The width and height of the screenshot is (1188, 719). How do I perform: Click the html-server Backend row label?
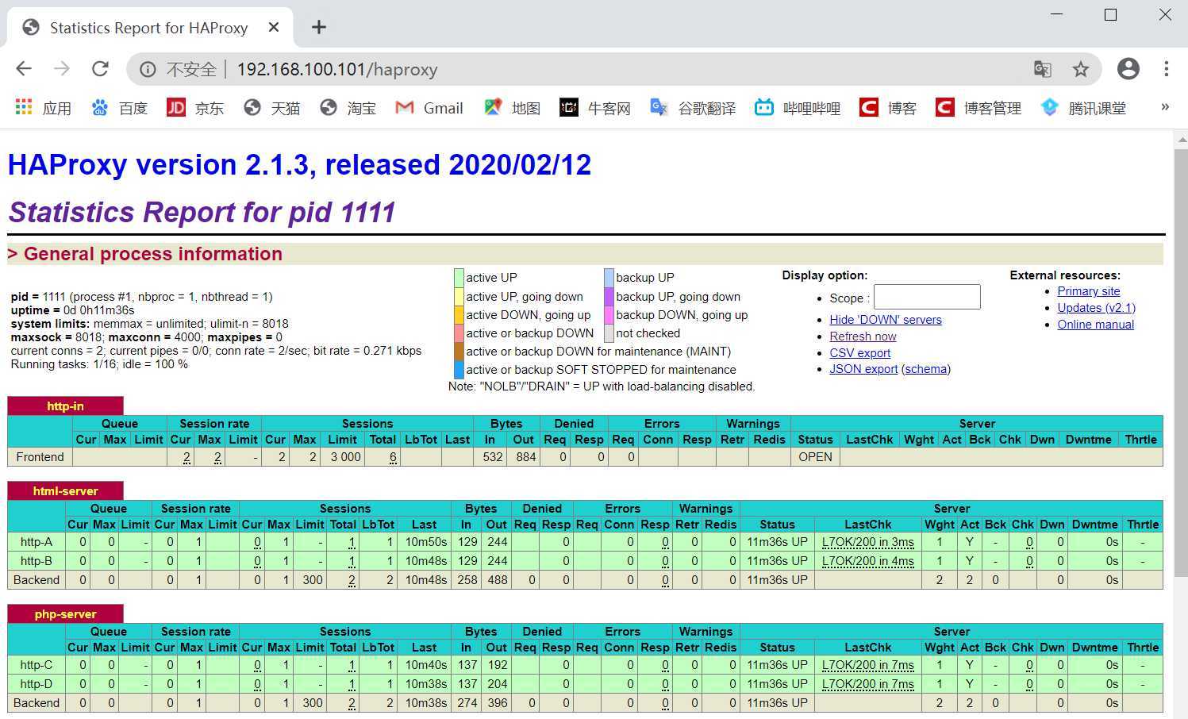pyautogui.click(x=37, y=580)
